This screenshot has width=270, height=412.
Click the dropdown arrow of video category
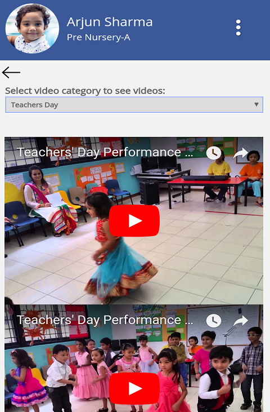point(256,105)
